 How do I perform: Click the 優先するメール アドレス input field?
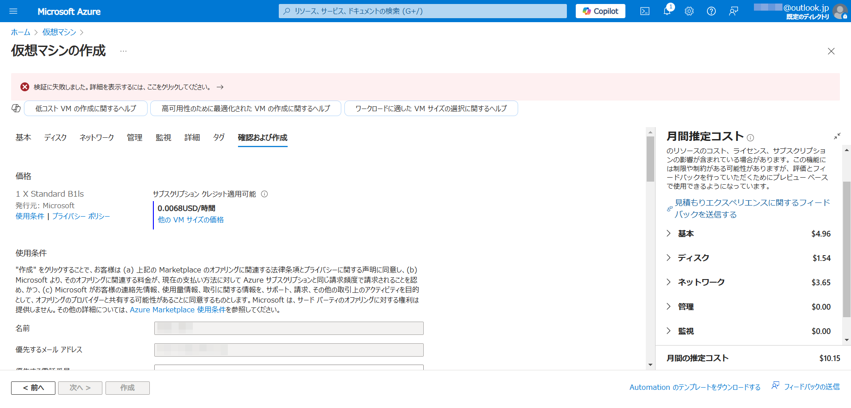click(289, 350)
